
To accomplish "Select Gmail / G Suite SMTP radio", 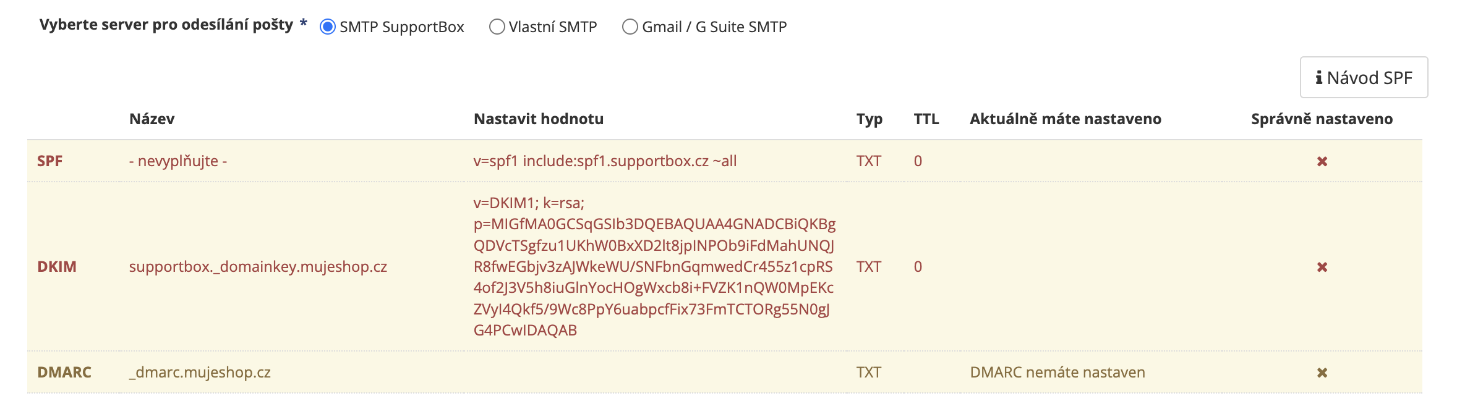I will [x=630, y=27].
